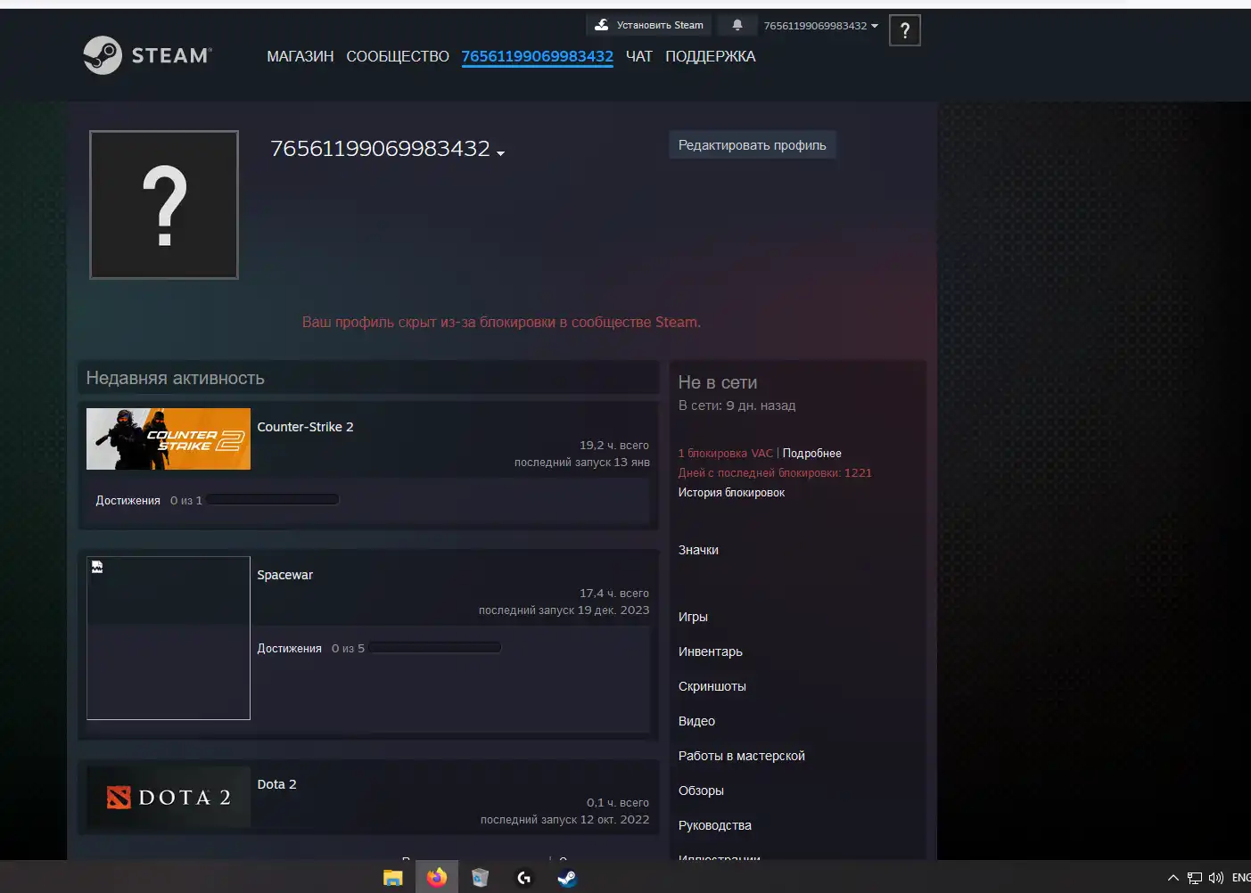The width and height of the screenshot is (1251, 893).
Task: Open the Скриншоты screenshots link
Action: (712, 686)
